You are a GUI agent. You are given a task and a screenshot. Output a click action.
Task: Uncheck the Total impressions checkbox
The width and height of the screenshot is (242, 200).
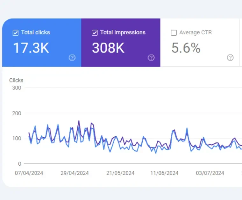click(94, 32)
